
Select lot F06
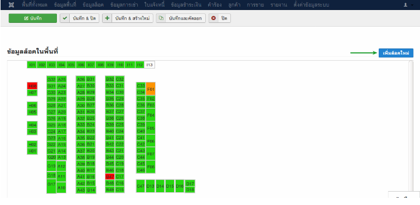point(151,141)
